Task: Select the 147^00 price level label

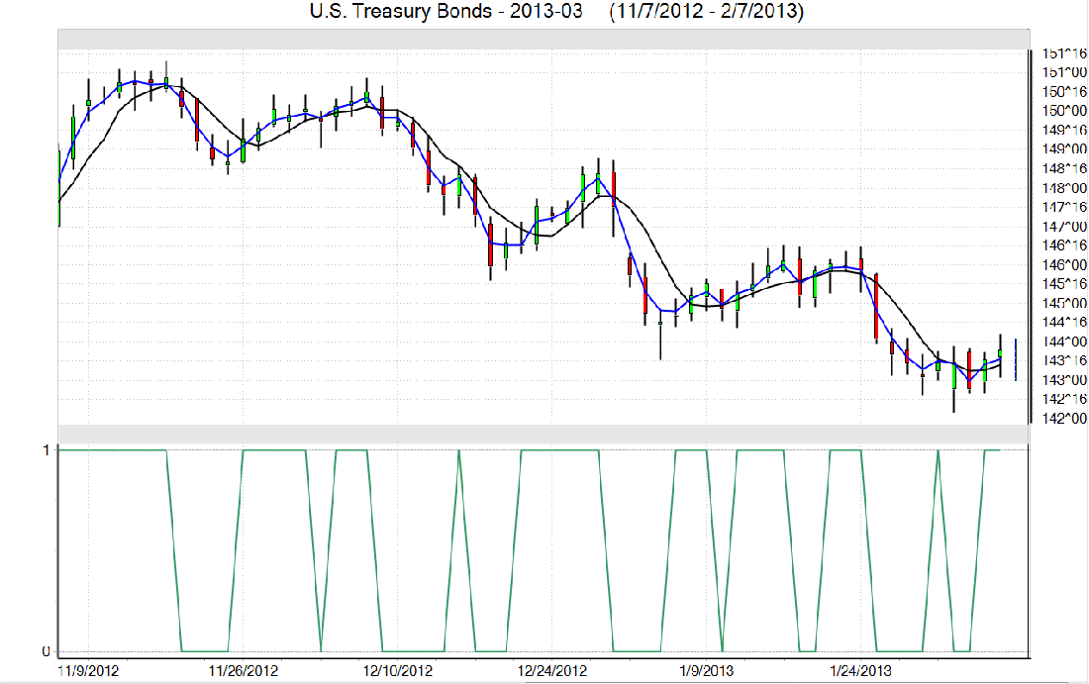Action: coord(1060,226)
